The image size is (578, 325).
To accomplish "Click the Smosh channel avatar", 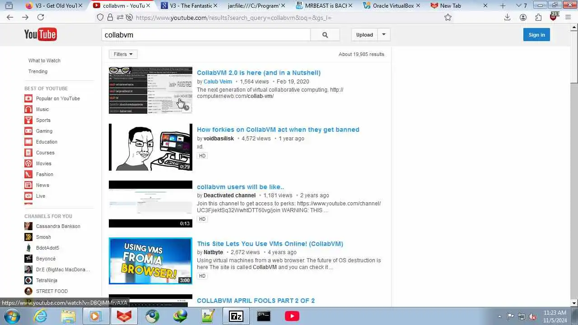I will 28,237.
